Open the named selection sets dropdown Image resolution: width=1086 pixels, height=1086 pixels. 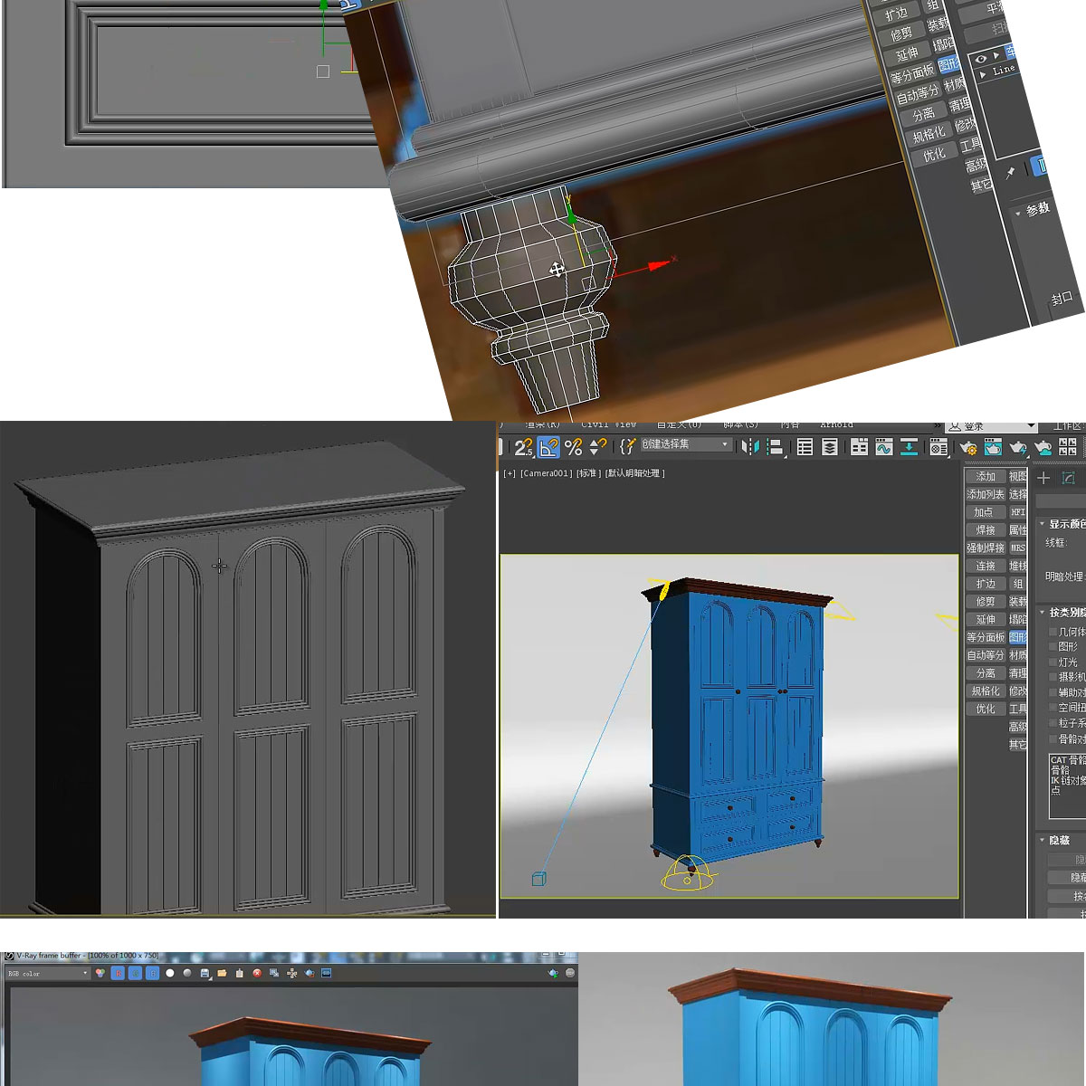(686, 444)
